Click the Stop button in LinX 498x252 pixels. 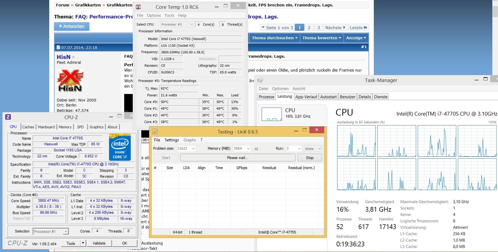coord(310,158)
